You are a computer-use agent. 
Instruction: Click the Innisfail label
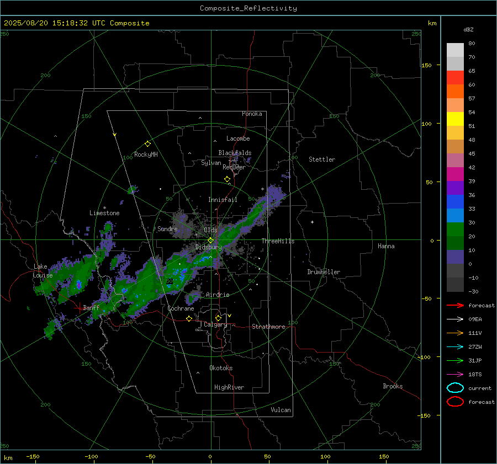click(x=223, y=200)
